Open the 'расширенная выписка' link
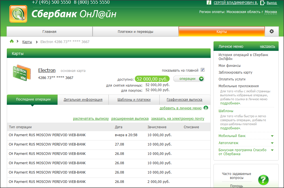 [130, 119]
